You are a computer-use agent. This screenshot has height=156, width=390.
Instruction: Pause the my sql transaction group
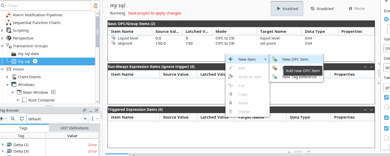357,9
